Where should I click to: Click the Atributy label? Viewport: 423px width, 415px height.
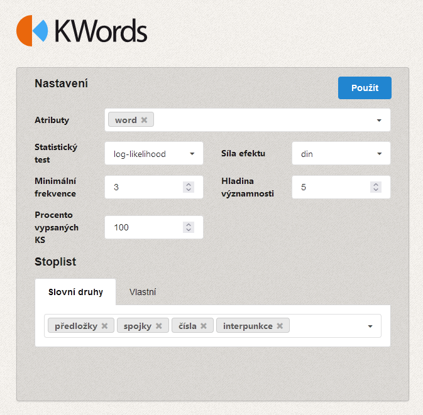coord(52,120)
